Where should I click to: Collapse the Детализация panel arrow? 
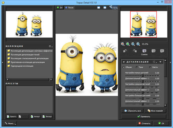pyautogui.click(x=160, y=62)
